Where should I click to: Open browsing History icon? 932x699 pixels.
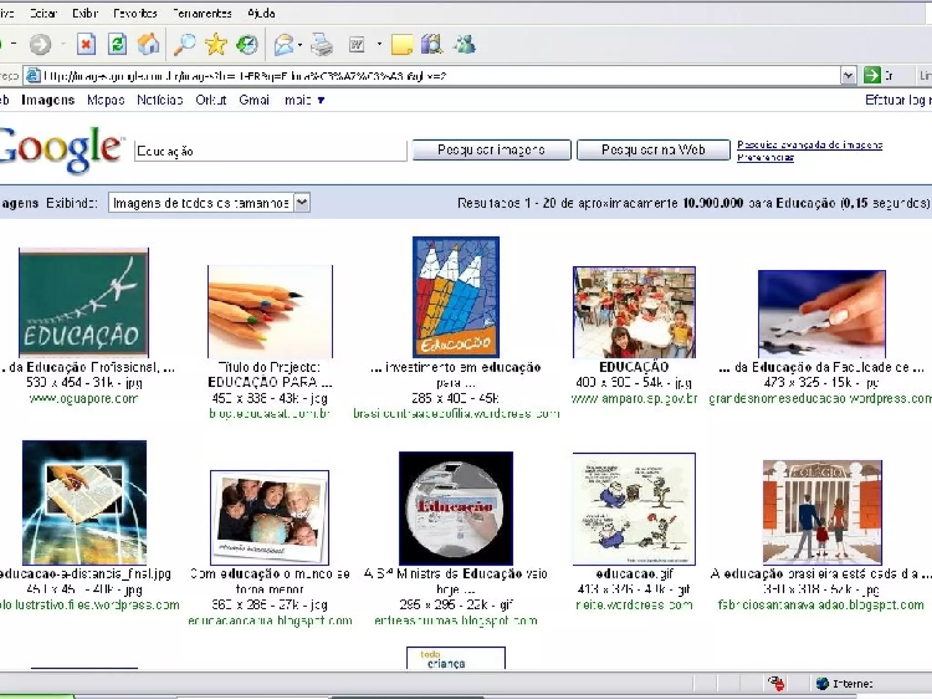[x=248, y=45]
